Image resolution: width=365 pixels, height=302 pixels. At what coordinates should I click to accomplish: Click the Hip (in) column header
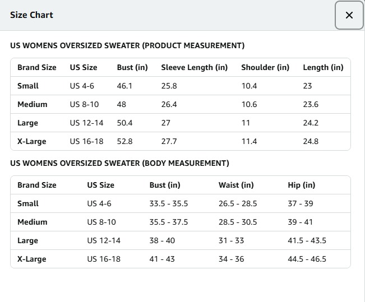pyautogui.click(x=302, y=185)
